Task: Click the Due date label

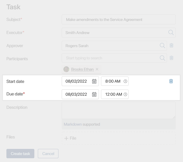Action: click(15, 94)
